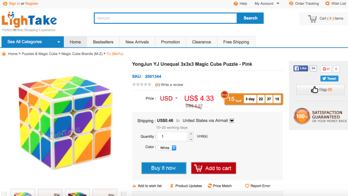Increase quantity with the up arrow
Viewport: 348px width, 196px height.
pyautogui.click(x=191, y=134)
